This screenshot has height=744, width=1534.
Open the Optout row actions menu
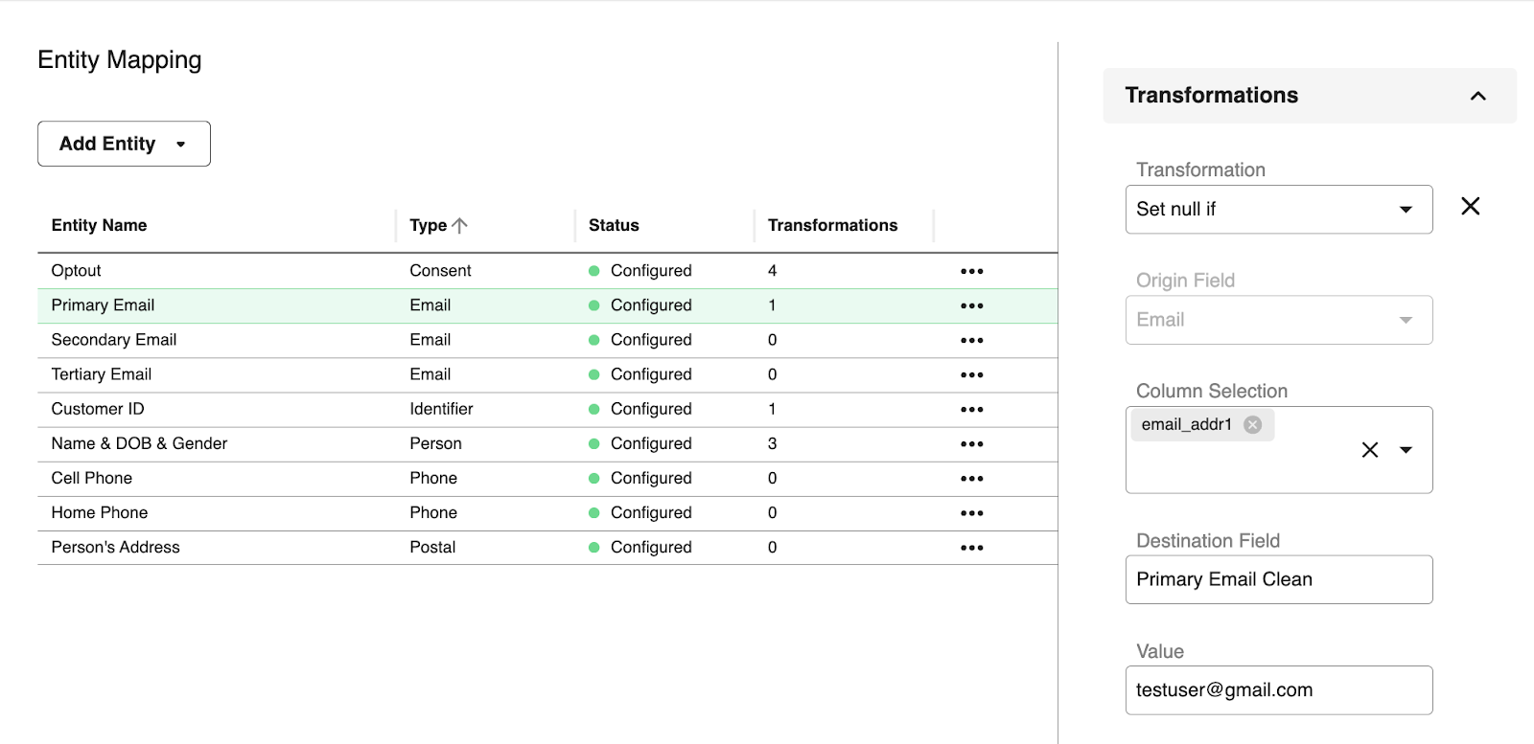click(x=971, y=270)
